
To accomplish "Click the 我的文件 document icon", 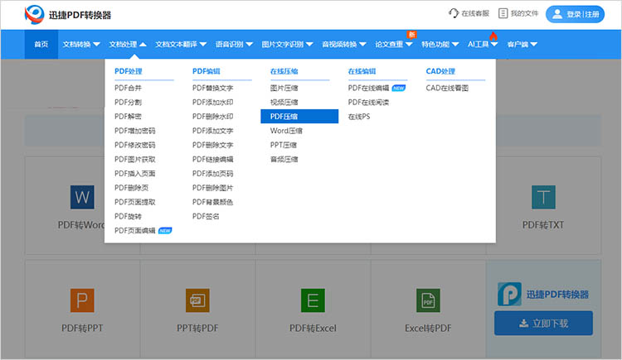I will click(x=503, y=13).
